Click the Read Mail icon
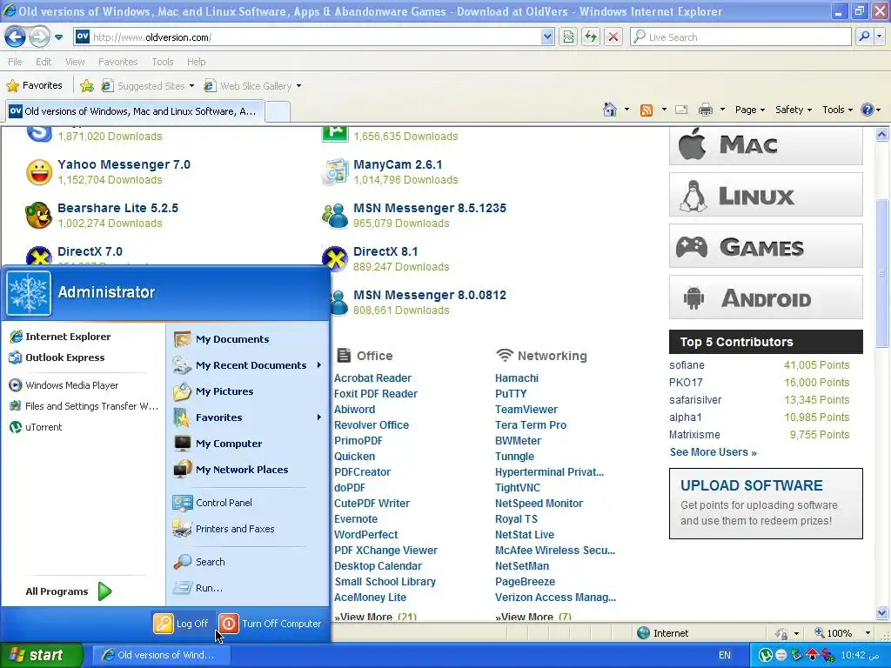This screenshot has height=668, width=891. (681, 110)
